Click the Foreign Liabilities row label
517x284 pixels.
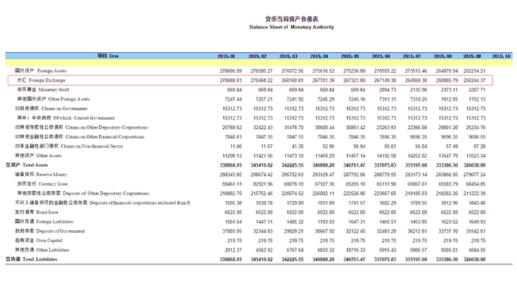pyautogui.click(x=43, y=220)
